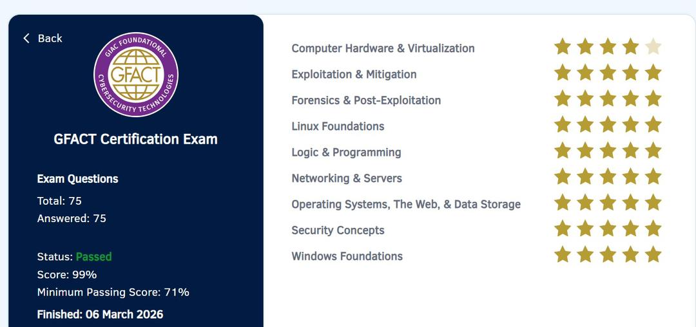The width and height of the screenshot is (696, 327).
Task: Click the GFACT certification badge logo
Action: click(136, 75)
